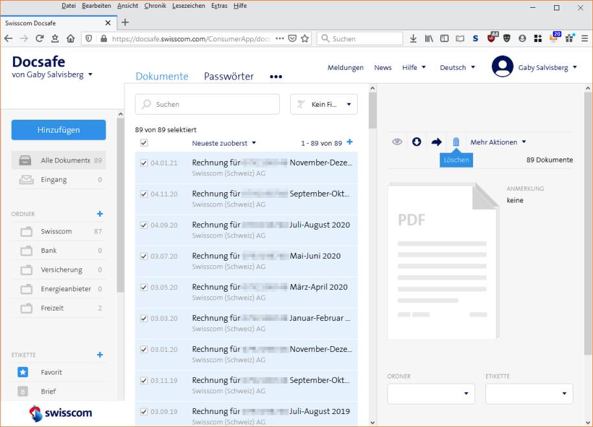This screenshot has height=427, width=593.
Task: Open the Deutsch language dropdown
Action: click(458, 67)
